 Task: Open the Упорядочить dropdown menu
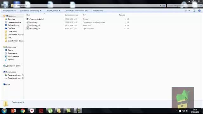pyautogui.click(x=9, y=11)
